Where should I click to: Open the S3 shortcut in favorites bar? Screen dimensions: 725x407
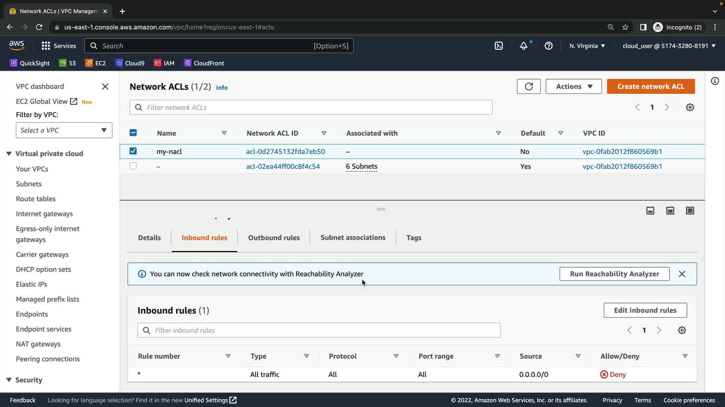coord(68,63)
